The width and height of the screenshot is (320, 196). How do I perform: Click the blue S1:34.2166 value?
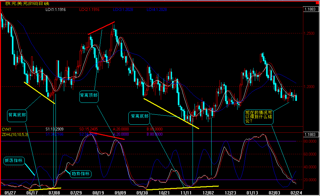(x=55, y=135)
